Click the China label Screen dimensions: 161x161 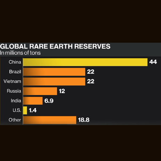pyautogui.click(x=15, y=62)
